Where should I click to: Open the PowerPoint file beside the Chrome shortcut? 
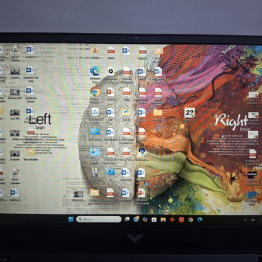coord(110,92)
